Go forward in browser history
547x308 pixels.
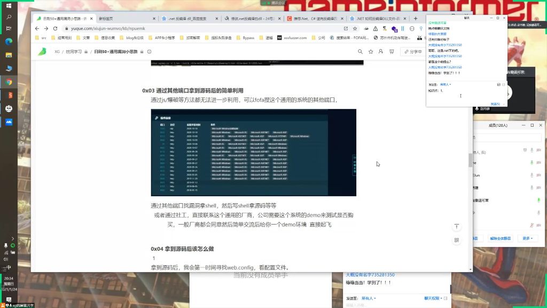click(x=46, y=29)
